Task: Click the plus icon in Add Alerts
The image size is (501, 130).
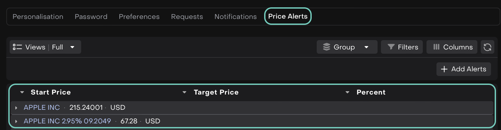Action: tap(444, 69)
